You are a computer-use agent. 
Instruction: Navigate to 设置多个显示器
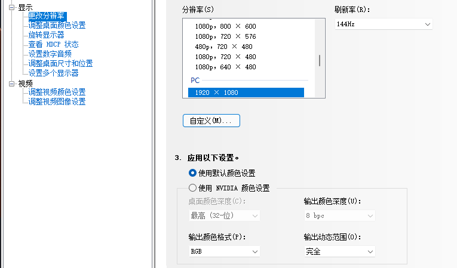53,73
